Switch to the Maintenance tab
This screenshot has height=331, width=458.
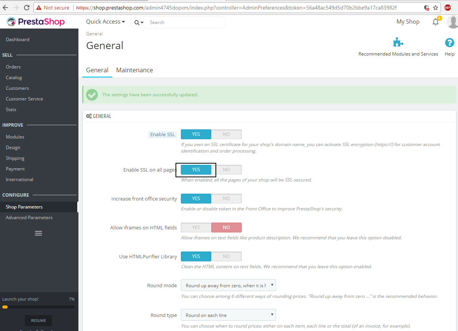pos(134,70)
